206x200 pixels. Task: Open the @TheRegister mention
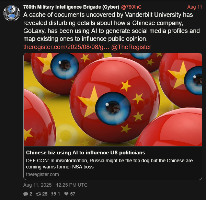pyautogui.click(x=131, y=47)
